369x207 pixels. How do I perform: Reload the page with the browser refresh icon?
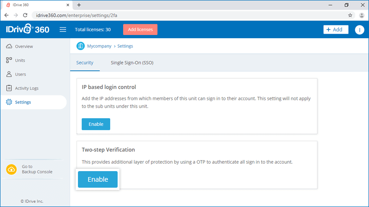pos(25,15)
